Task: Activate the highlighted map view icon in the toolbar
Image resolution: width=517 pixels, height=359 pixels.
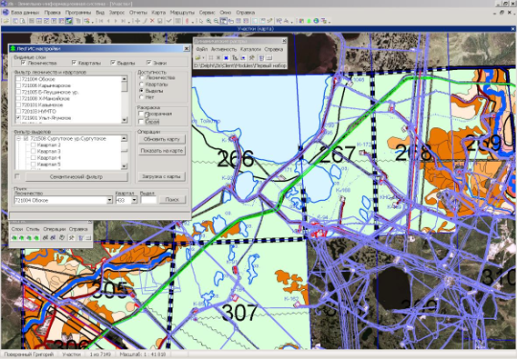Action: click(68, 21)
